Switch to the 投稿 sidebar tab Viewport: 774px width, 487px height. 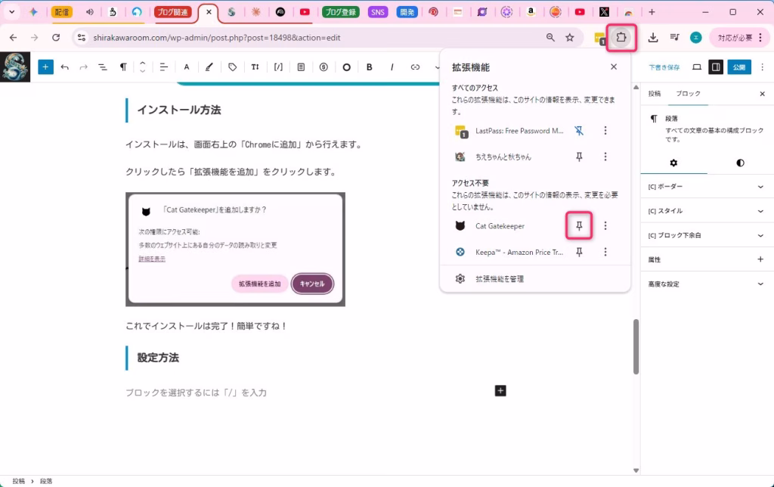[654, 94]
